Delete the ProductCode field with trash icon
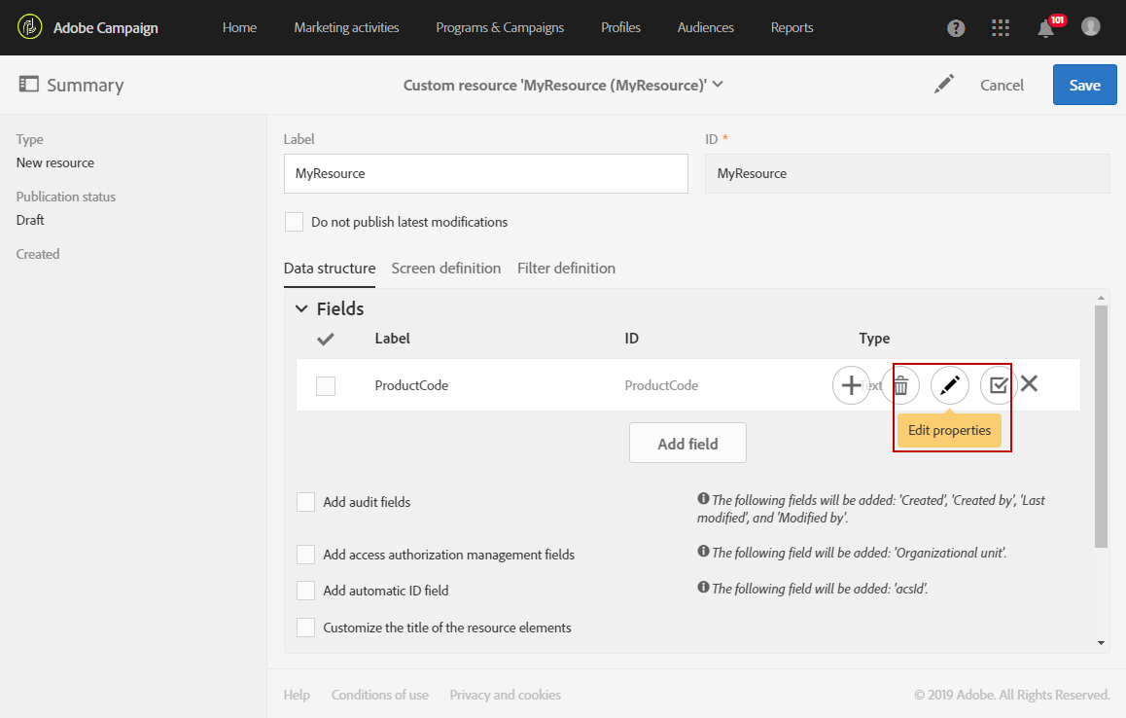1126x718 pixels. [900, 385]
